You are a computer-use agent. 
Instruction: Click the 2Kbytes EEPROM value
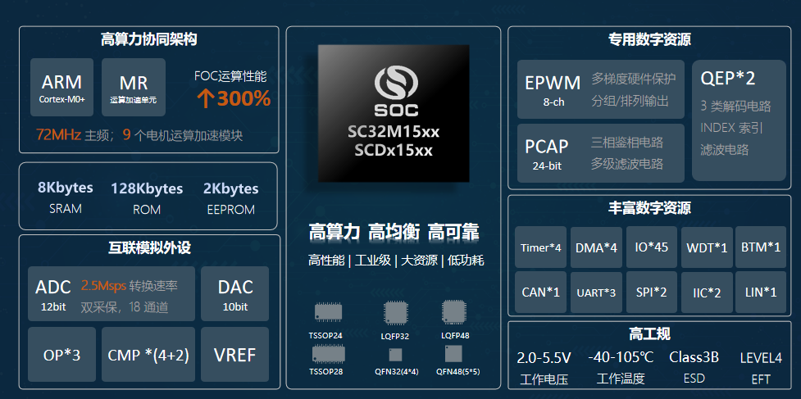(231, 188)
